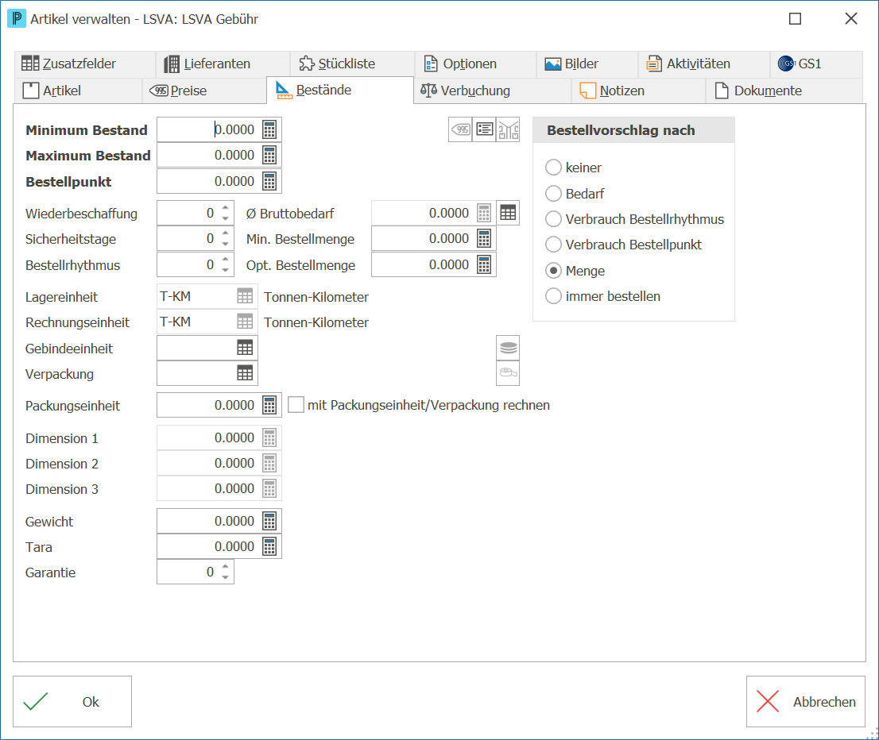The height and width of the screenshot is (740, 879).
Task: Open the GS1 tab
Action: (x=816, y=64)
